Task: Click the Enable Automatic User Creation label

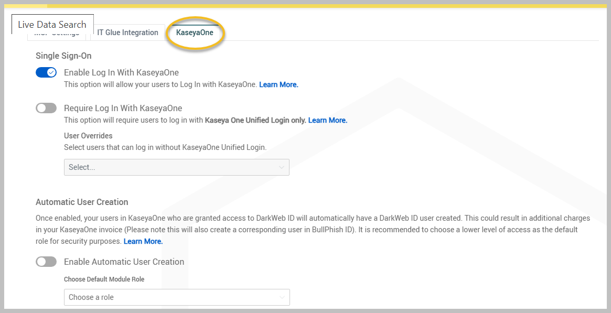Action: click(x=124, y=262)
